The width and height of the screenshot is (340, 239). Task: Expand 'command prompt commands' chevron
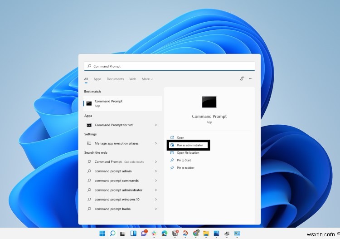[x=156, y=180]
